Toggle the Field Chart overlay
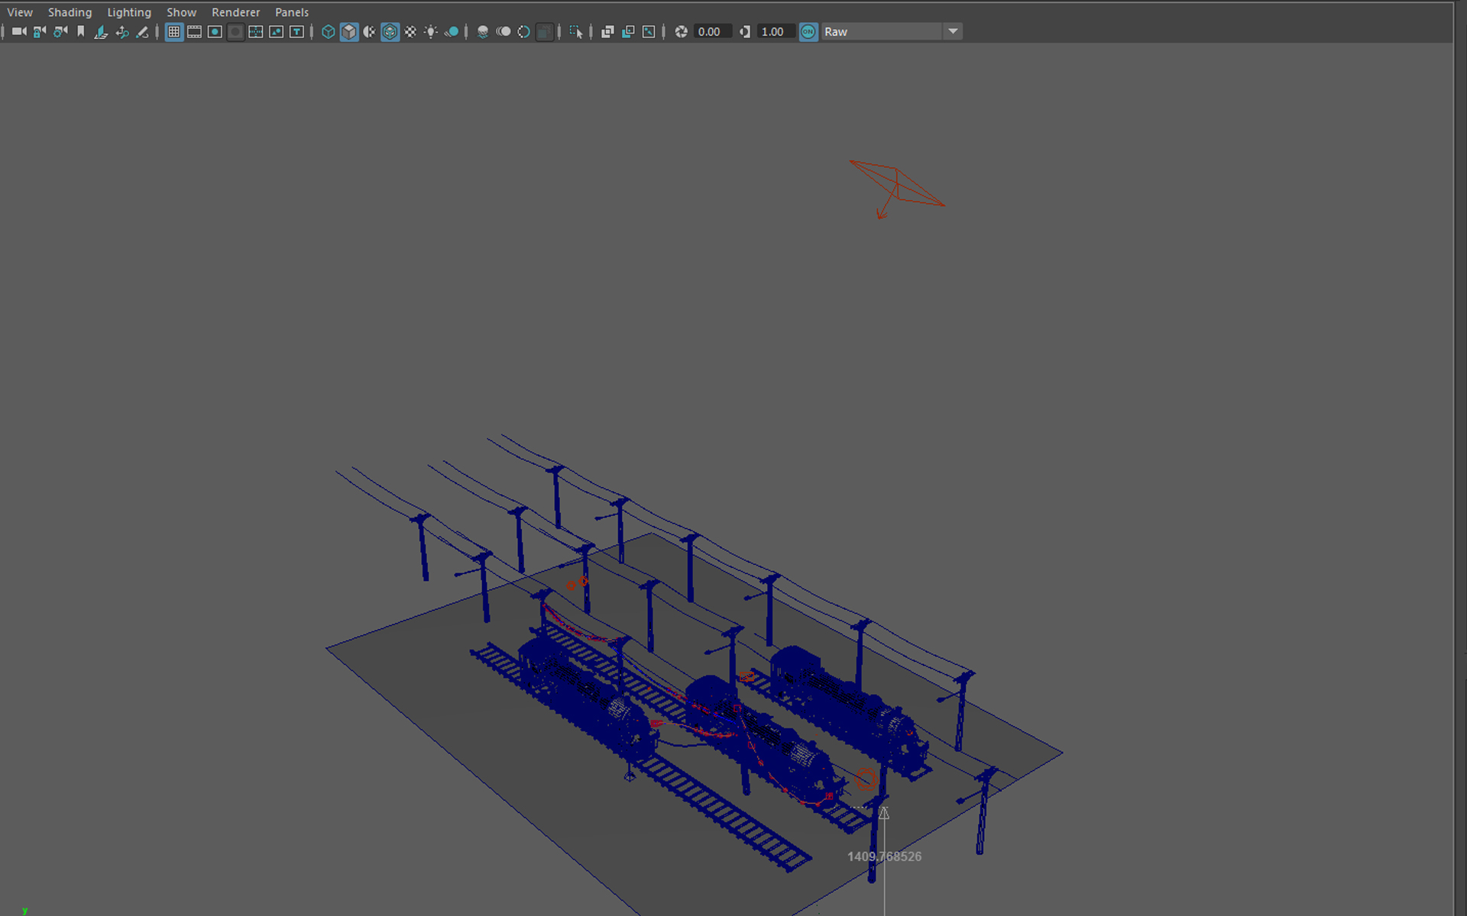This screenshot has height=916, width=1467. pos(256,31)
